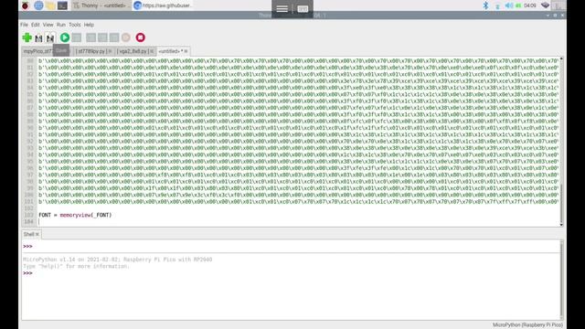
Task: Run current script with green play button
Action: tap(65, 37)
